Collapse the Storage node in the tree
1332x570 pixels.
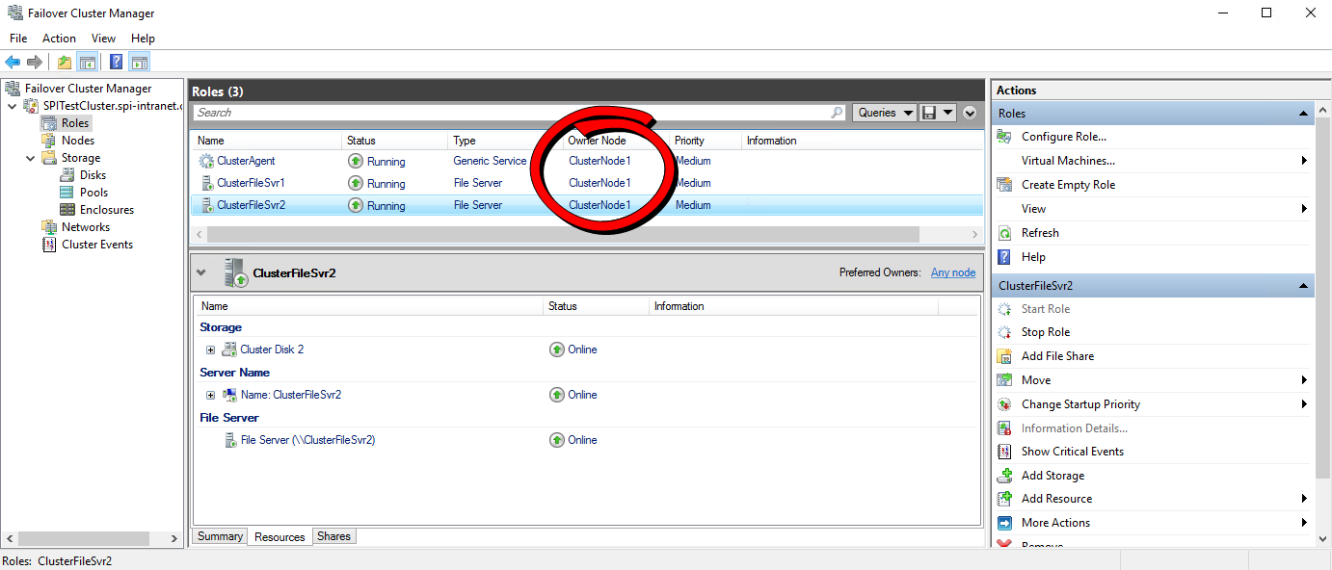[30, 157]
